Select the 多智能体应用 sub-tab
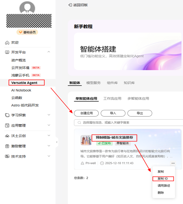This screenshot has width=183, height=204. pyautogui.click(x=138, y=99)
